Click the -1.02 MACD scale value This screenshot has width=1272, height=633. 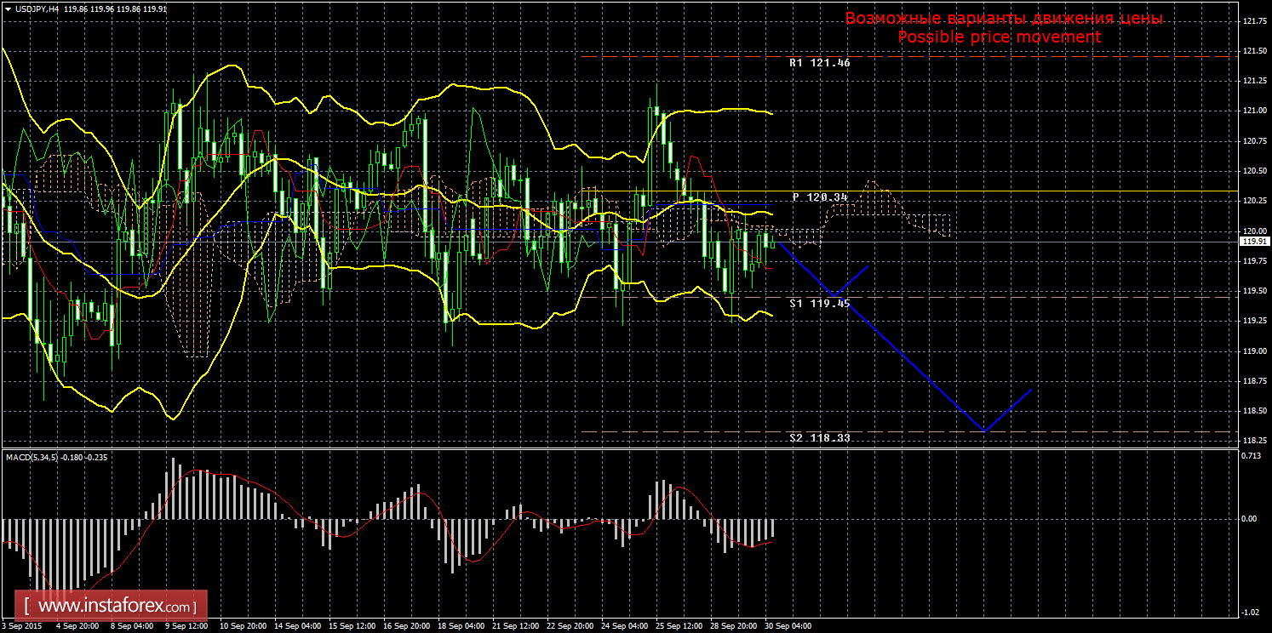(1252, 612)
